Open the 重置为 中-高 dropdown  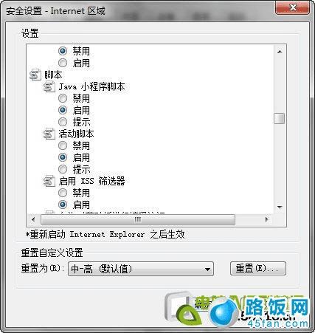141,269
